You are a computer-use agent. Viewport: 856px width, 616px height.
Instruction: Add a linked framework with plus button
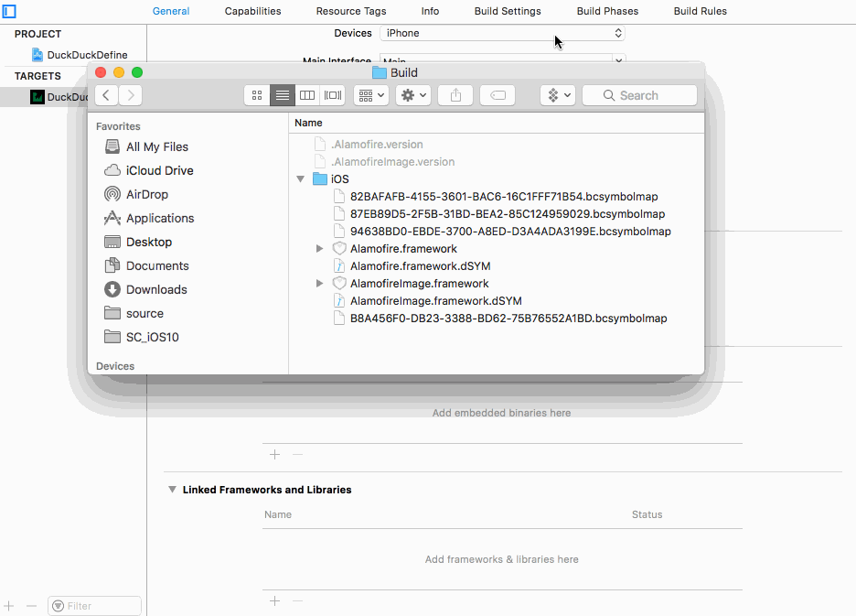(x=274, y=601)
